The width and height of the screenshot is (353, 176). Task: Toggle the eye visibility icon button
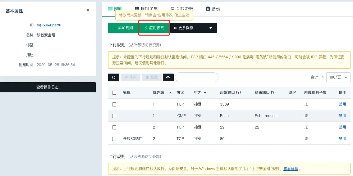tap(168, 77)
